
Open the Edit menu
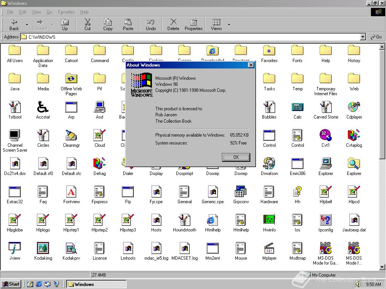tap(22, 12)
